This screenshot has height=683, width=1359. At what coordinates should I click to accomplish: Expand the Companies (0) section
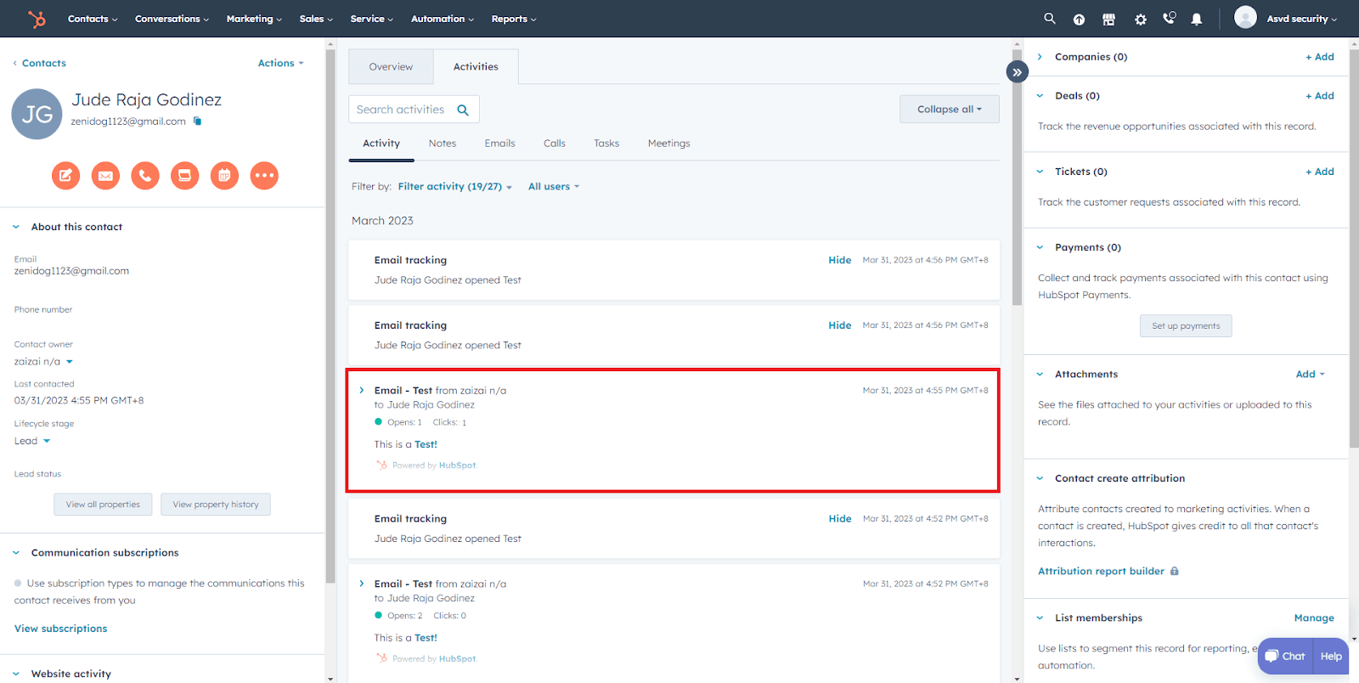pos(1040,57)
